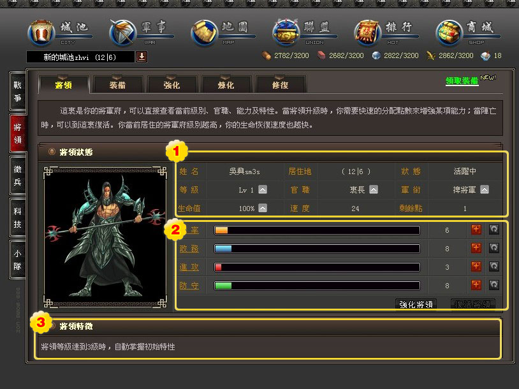Toggle the 將領狀態 section radio marker

pyautogui.click(x=52, y=152)
